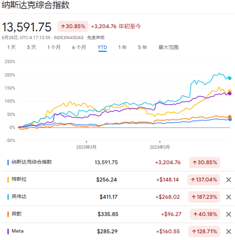Remove Meta from comparison with X icon
Viewport: 235px width, 240px height.
228,232
